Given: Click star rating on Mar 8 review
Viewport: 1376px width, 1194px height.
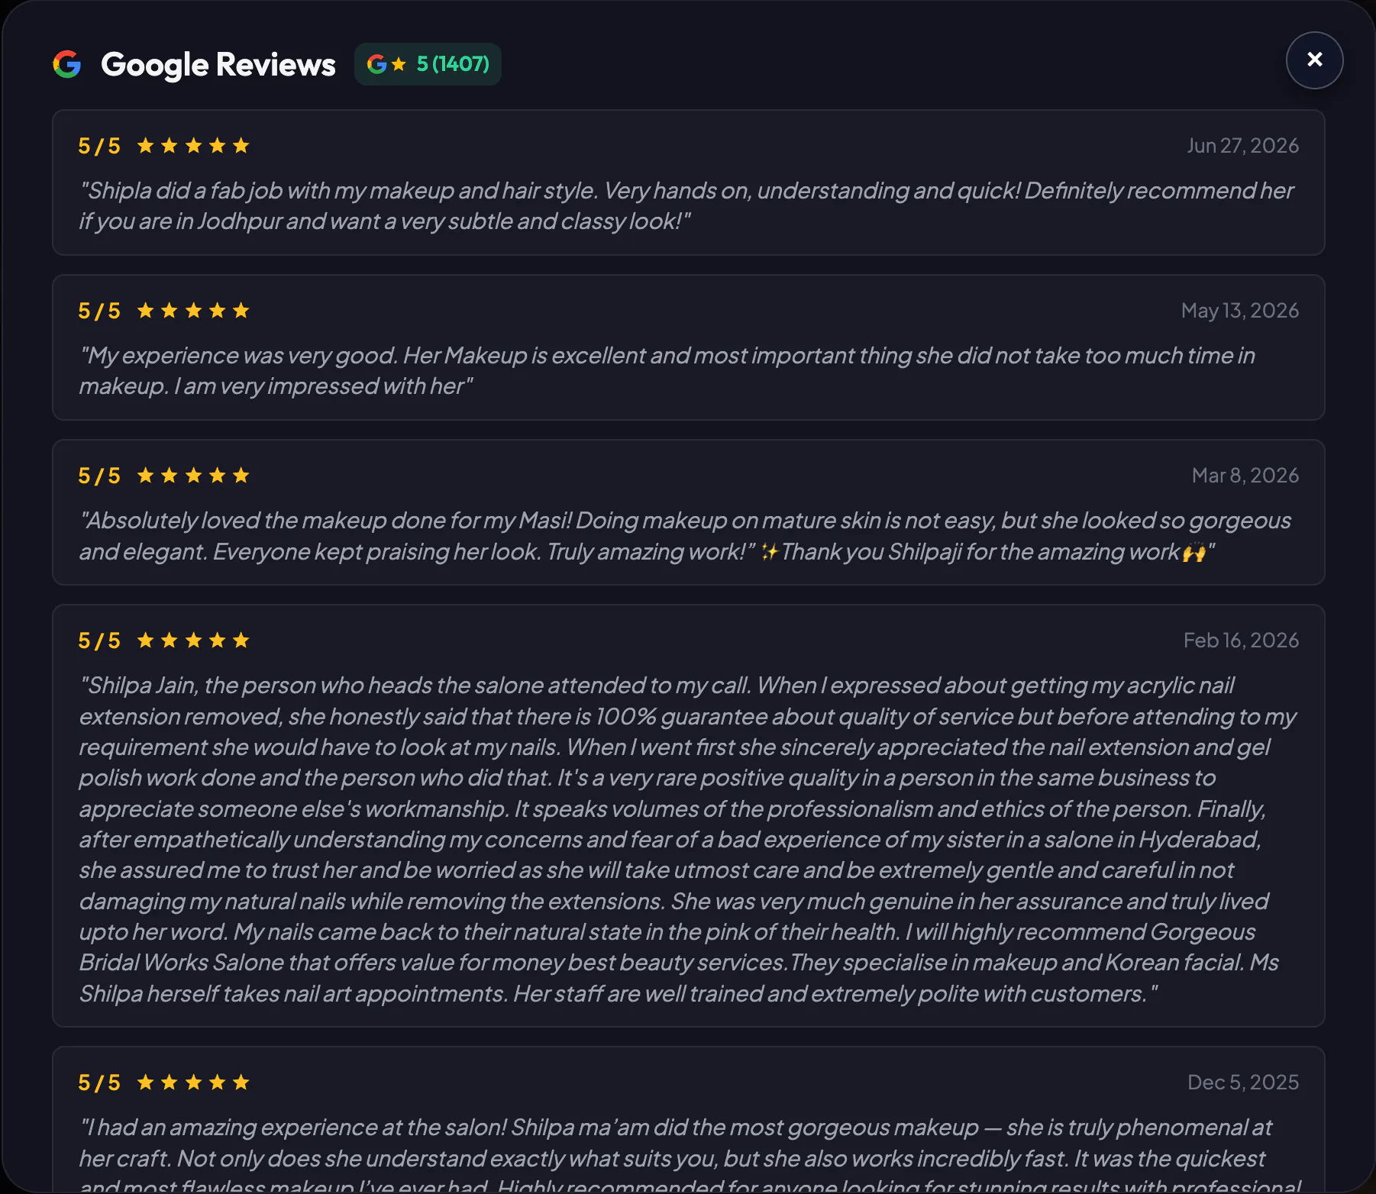Looking at the screenshot, I should [193, 476].
